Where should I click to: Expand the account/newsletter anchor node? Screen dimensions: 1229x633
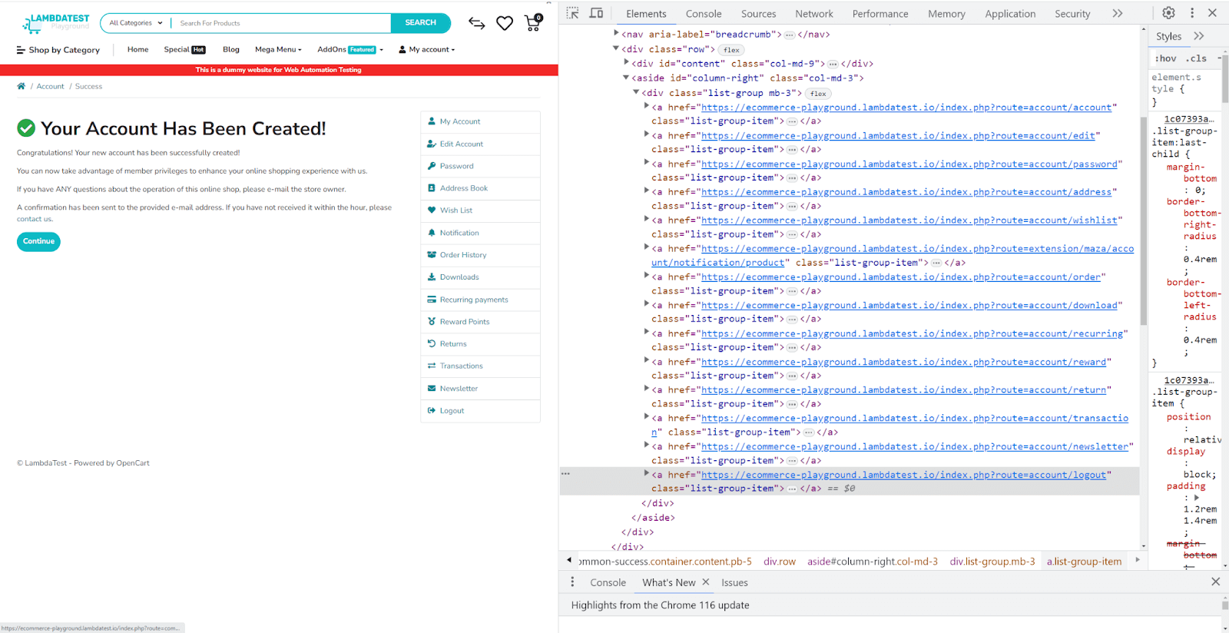coord(646,446)
